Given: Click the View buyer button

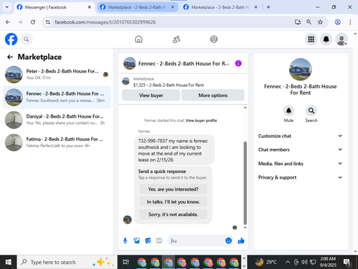Looking at the screenshot, I should tap(151, 95).
